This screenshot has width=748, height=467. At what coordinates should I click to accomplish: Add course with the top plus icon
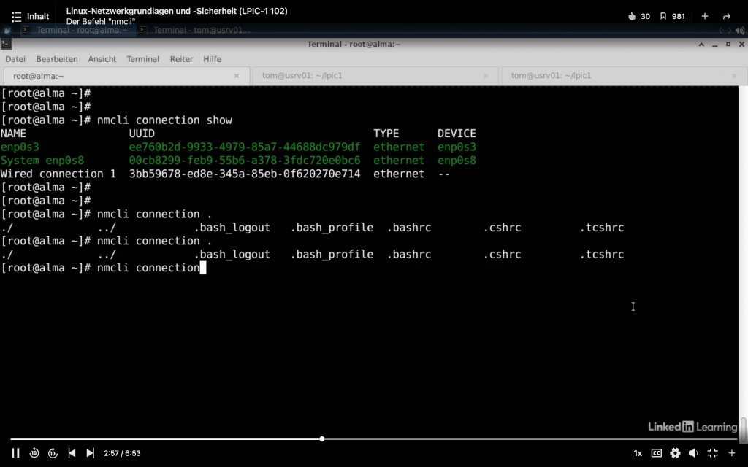click(x=705, y=16)
